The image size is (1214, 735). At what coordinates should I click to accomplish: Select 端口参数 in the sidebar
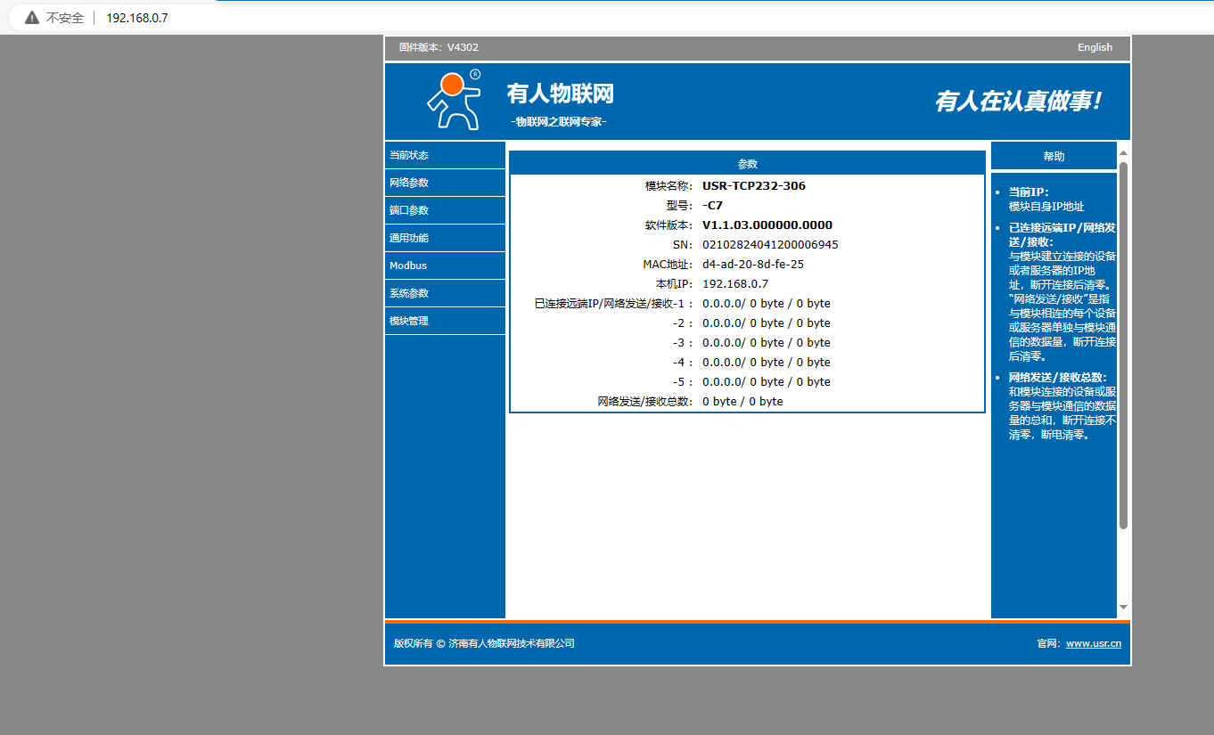[x=445, y=210]
